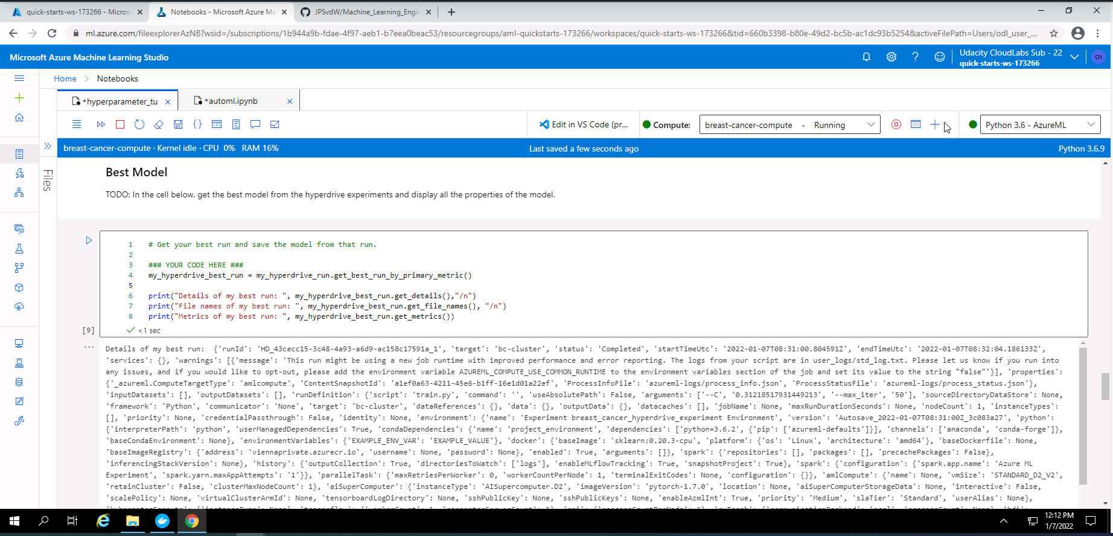Open Datasets icon in left sidebar

click(x=19, y=229)
